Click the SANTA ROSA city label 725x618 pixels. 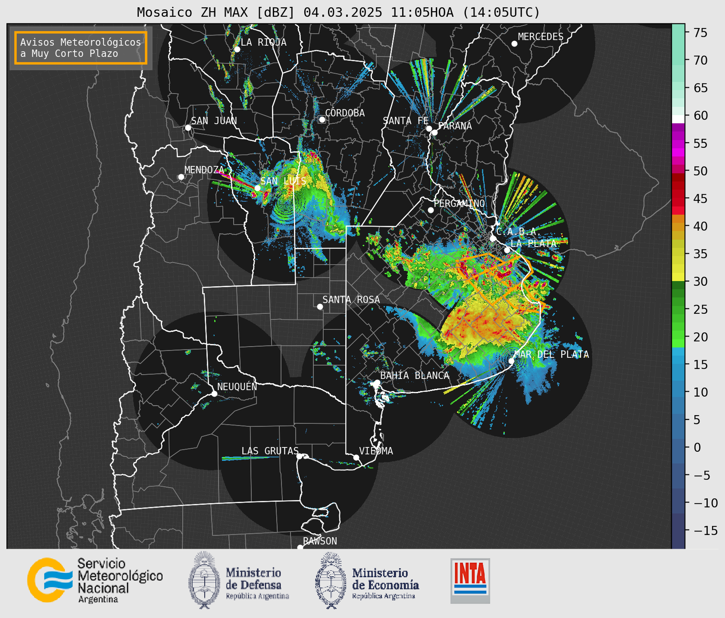pyautogui.click(x=351, y=300)
